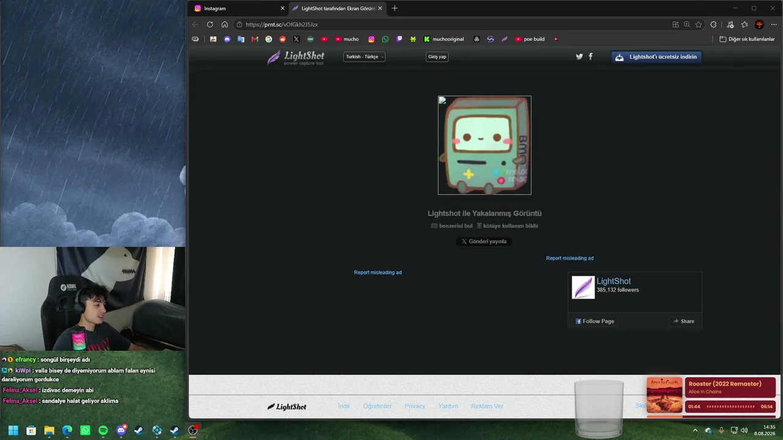Open the Discord bookmark in the bookmarks bar

[227, 39]
